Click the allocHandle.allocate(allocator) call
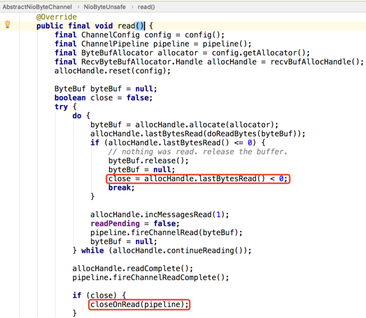The height and width of the screenshot is (318, 366). click(x=206, y=125)
